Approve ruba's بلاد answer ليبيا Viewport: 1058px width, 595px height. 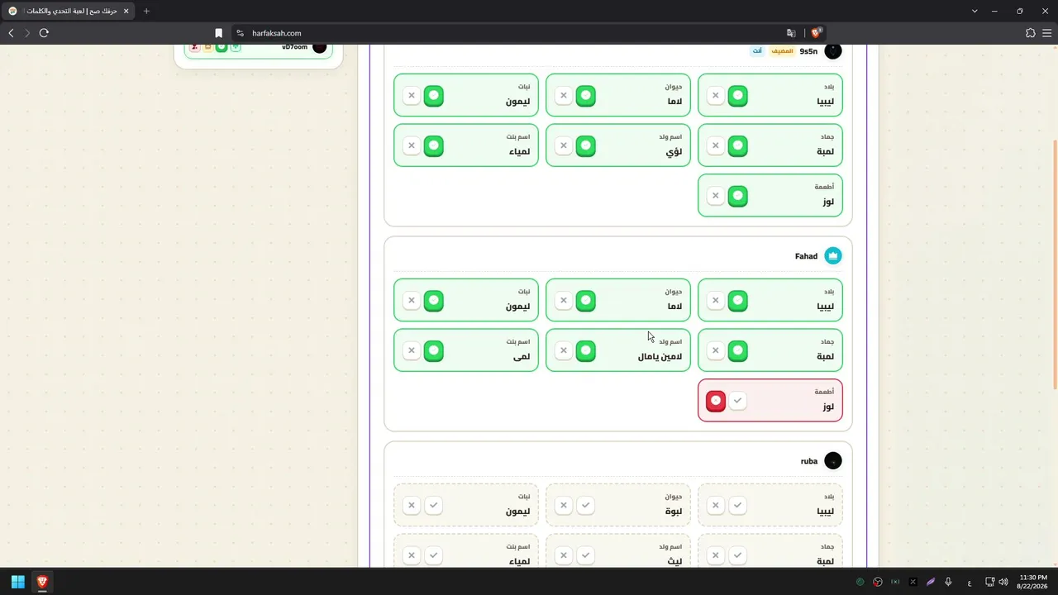(x=737, y=506)
